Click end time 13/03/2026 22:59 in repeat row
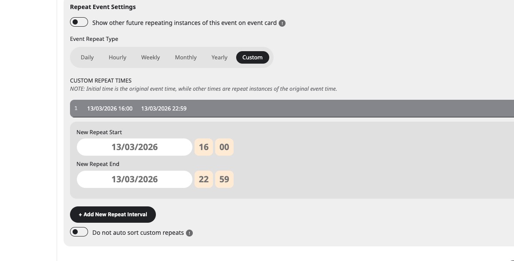Viewport: 514px width, 261px height. [164, 108]
